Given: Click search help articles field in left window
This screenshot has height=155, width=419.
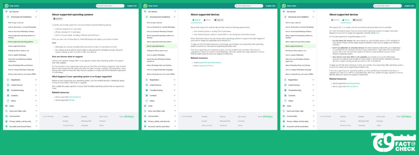Looking at the screenshot, I should 110,6.
